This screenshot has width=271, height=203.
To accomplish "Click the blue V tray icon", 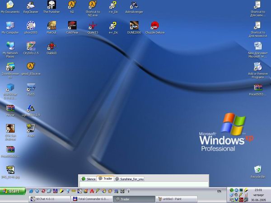I will click(236, 200).
